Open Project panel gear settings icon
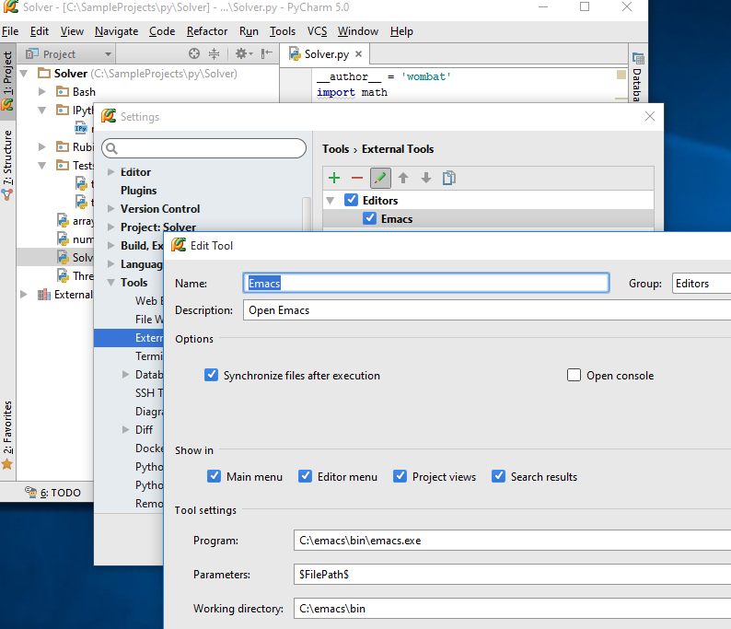The image size is (731, 629). [x=243, y=53]
